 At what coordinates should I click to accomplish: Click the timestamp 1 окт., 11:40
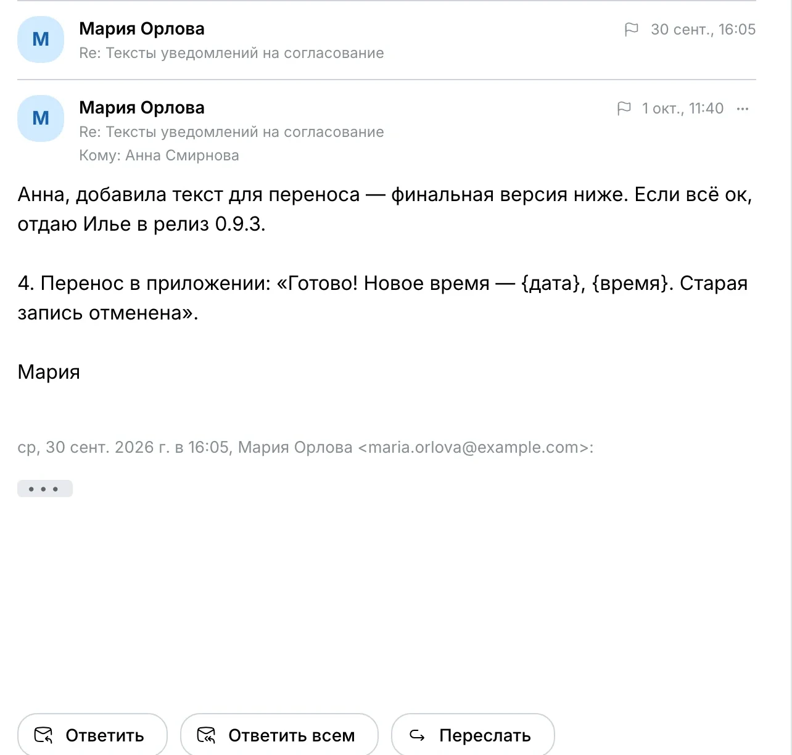click(683, 109)
